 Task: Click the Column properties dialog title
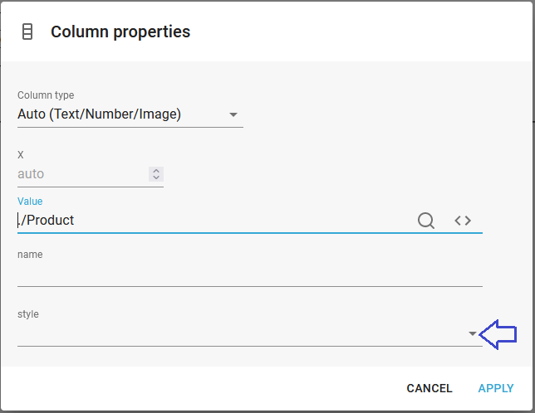tap(120, 32)
